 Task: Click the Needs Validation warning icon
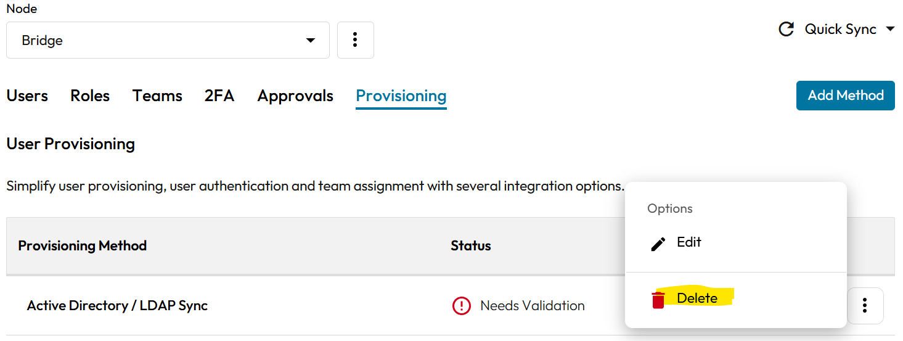(461, 306)
